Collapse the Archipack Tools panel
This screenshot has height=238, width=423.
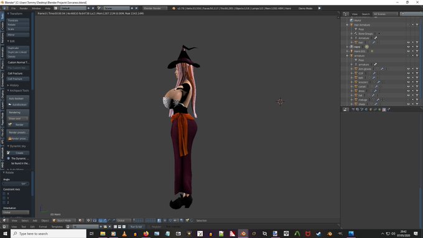coord(18,91)
